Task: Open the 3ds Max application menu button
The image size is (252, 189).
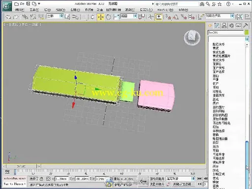Action: tap(7, 6)
